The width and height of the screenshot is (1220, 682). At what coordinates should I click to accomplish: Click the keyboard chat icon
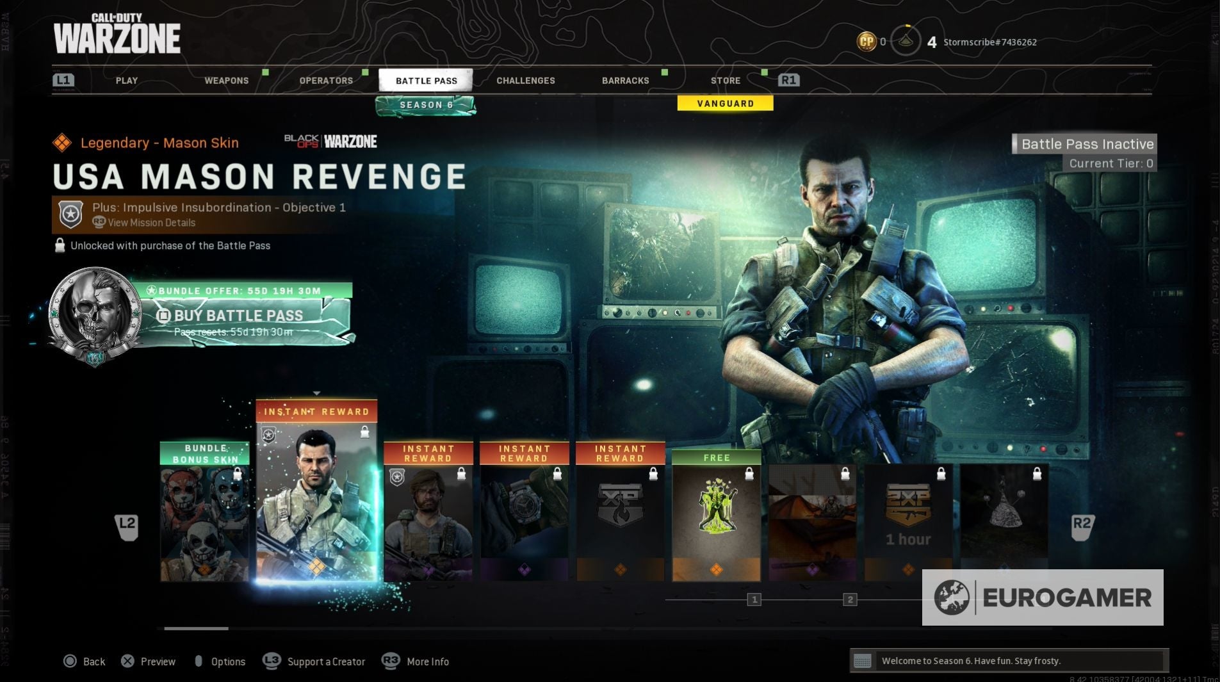[x=863, y=661]
